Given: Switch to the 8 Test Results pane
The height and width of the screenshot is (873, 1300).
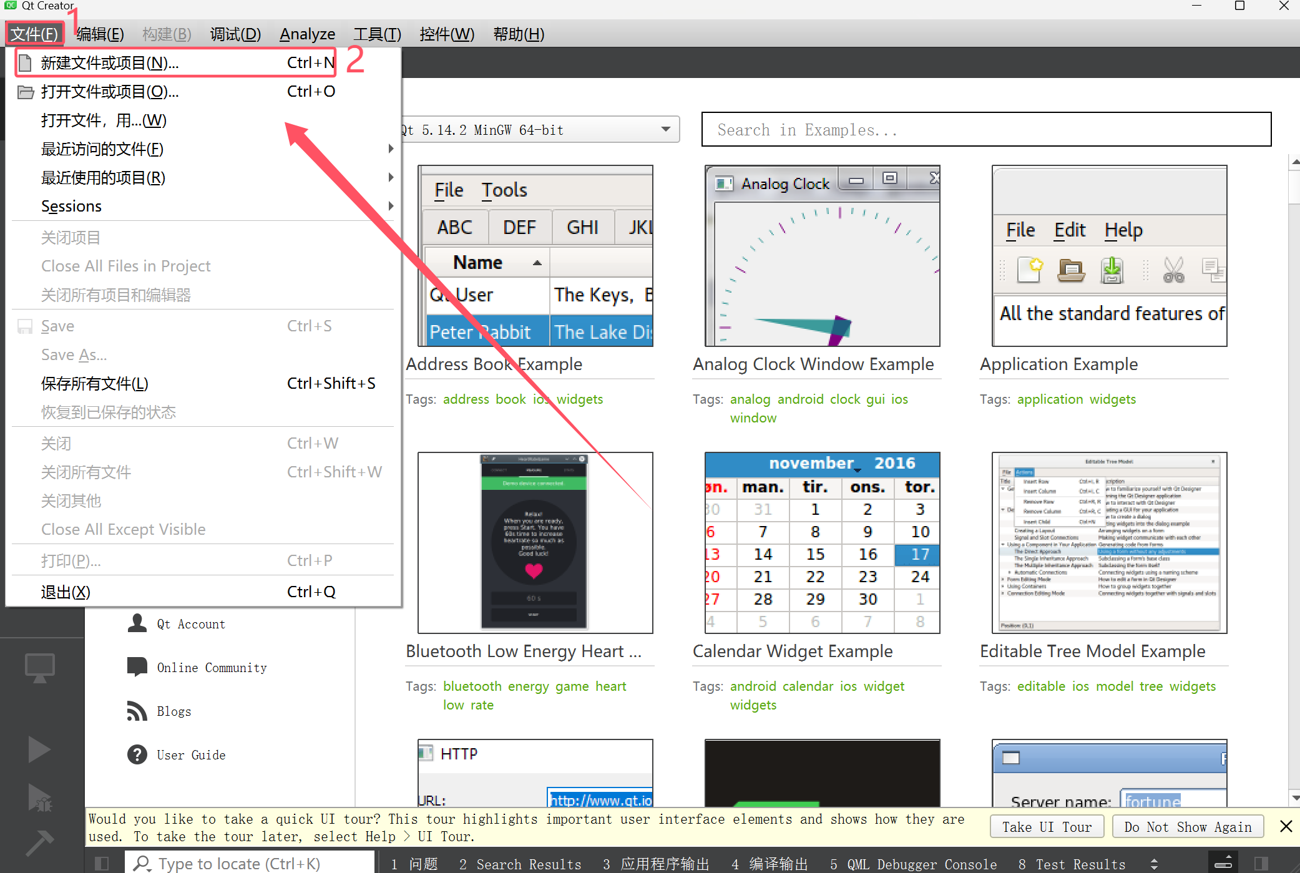Looking at the screenshot, I should click(1072, 864).
